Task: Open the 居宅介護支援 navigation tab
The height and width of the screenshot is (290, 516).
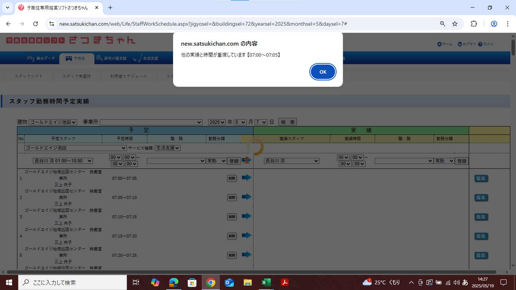Action: (111, 59)
